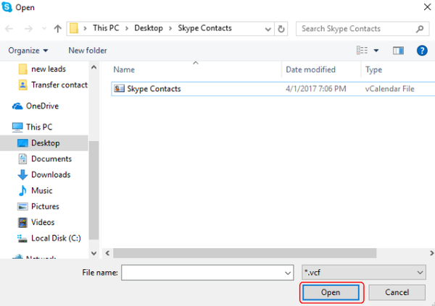The height and width of the screenshot is (306, 435).
Task: Click the navigation pane scrollbar thumb
Action: pos(94,190)
